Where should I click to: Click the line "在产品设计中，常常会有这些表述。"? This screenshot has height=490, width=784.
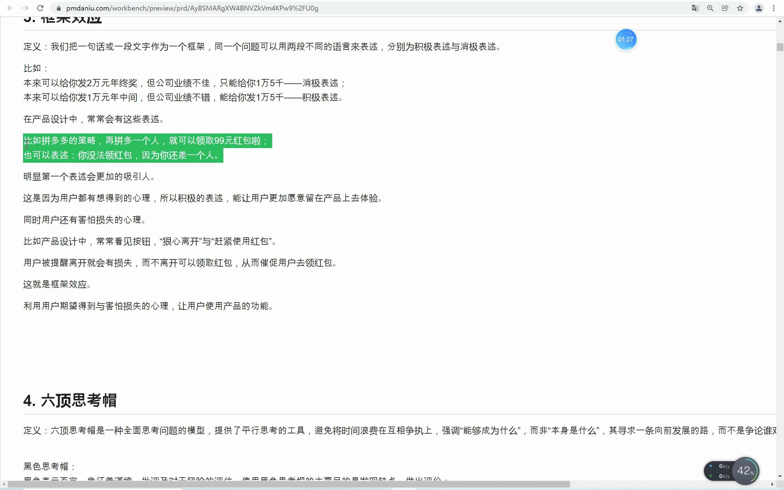[x=94, y=119]
